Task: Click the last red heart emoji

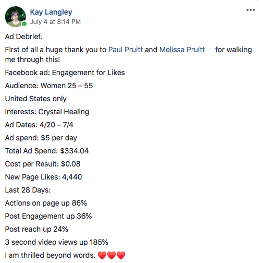Action: pos(121,255)
